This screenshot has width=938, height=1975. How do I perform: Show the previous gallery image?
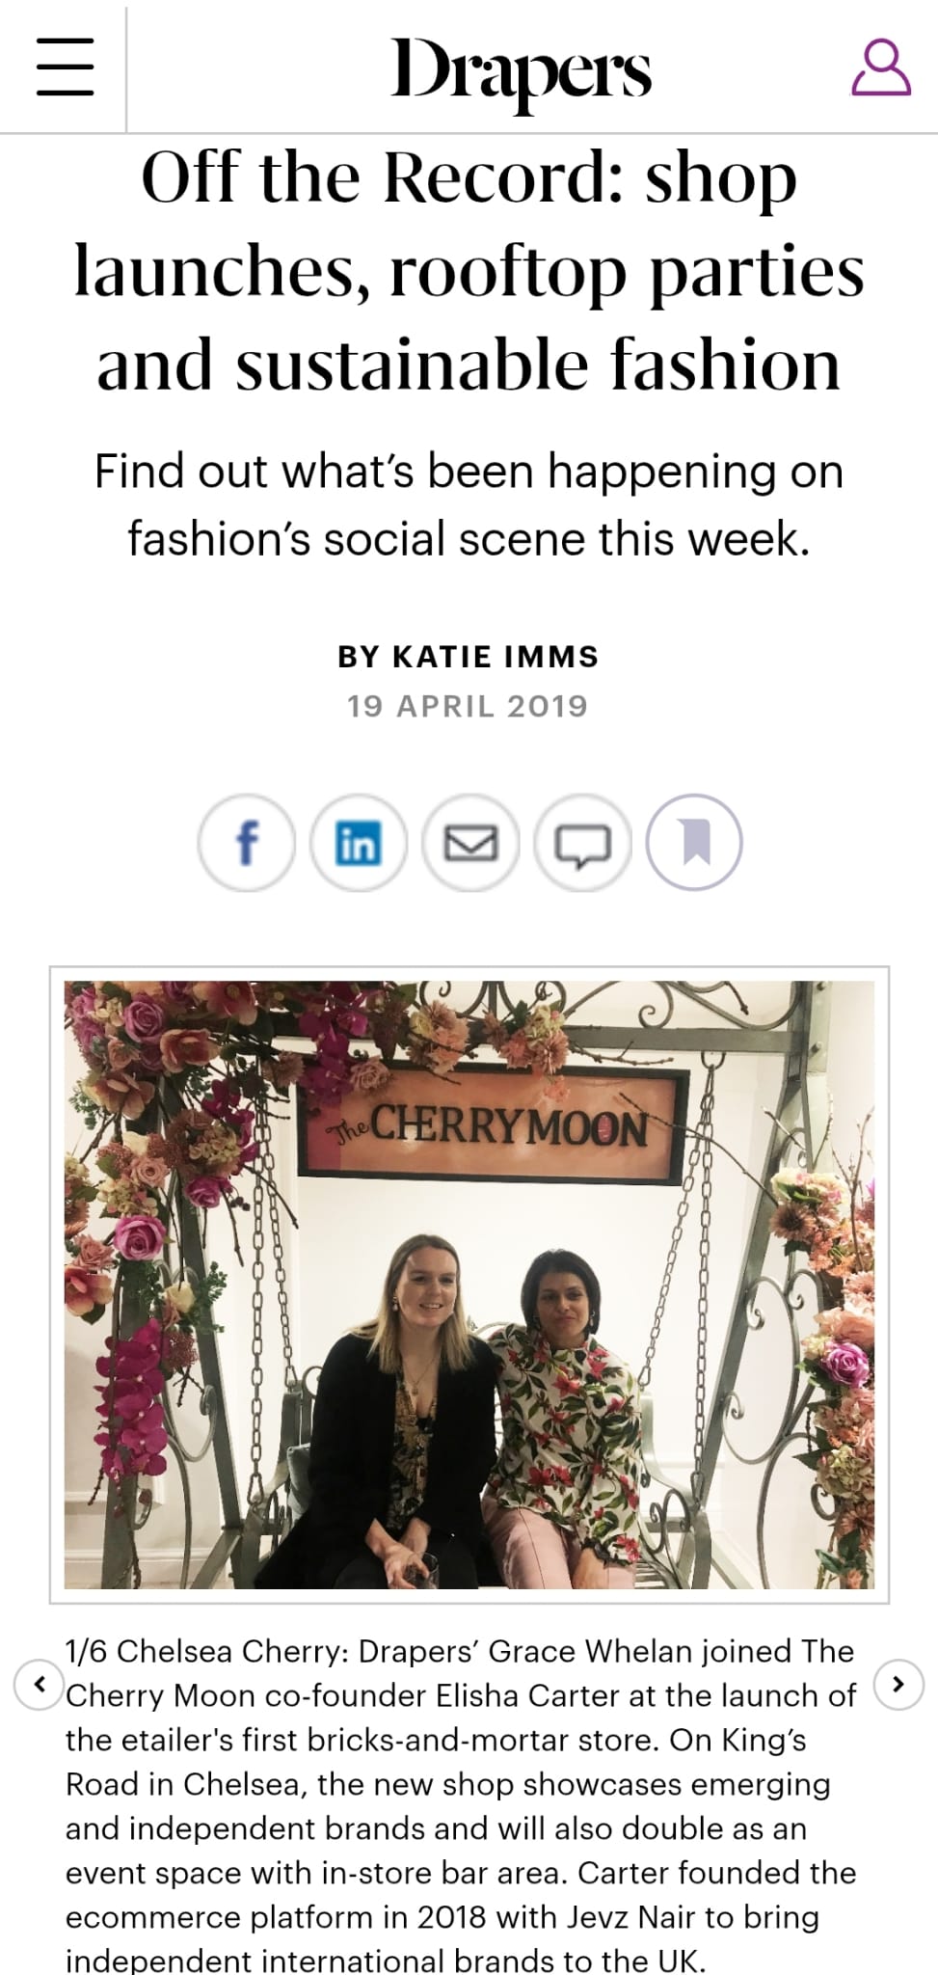(x=40, y=1685)
